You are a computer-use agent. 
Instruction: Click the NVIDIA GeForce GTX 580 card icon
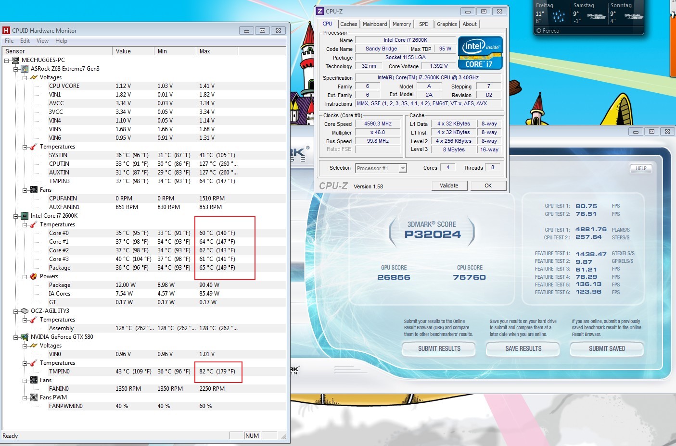[x=25, y=337]
